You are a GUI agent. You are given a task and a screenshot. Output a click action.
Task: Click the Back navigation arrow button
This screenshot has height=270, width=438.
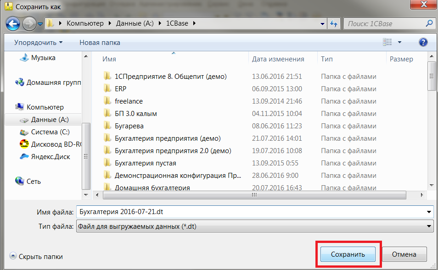[x=13, y=23]
